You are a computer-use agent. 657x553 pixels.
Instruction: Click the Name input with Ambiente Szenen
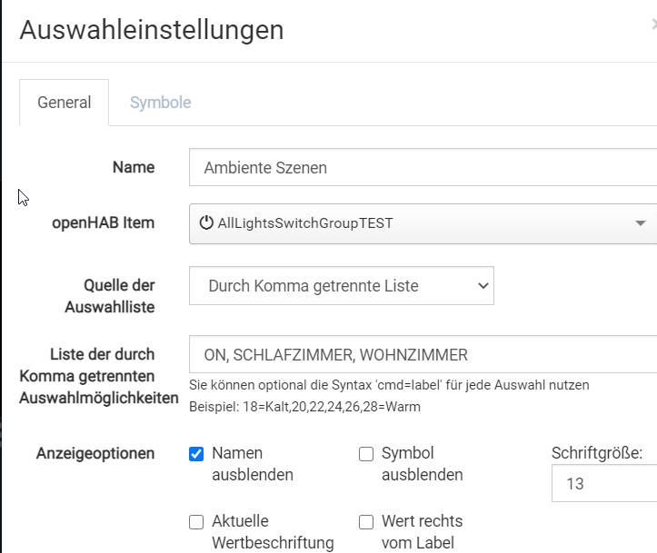click(423, 167)
